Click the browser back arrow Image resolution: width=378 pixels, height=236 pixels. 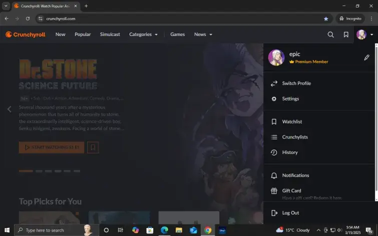point(7,18)
